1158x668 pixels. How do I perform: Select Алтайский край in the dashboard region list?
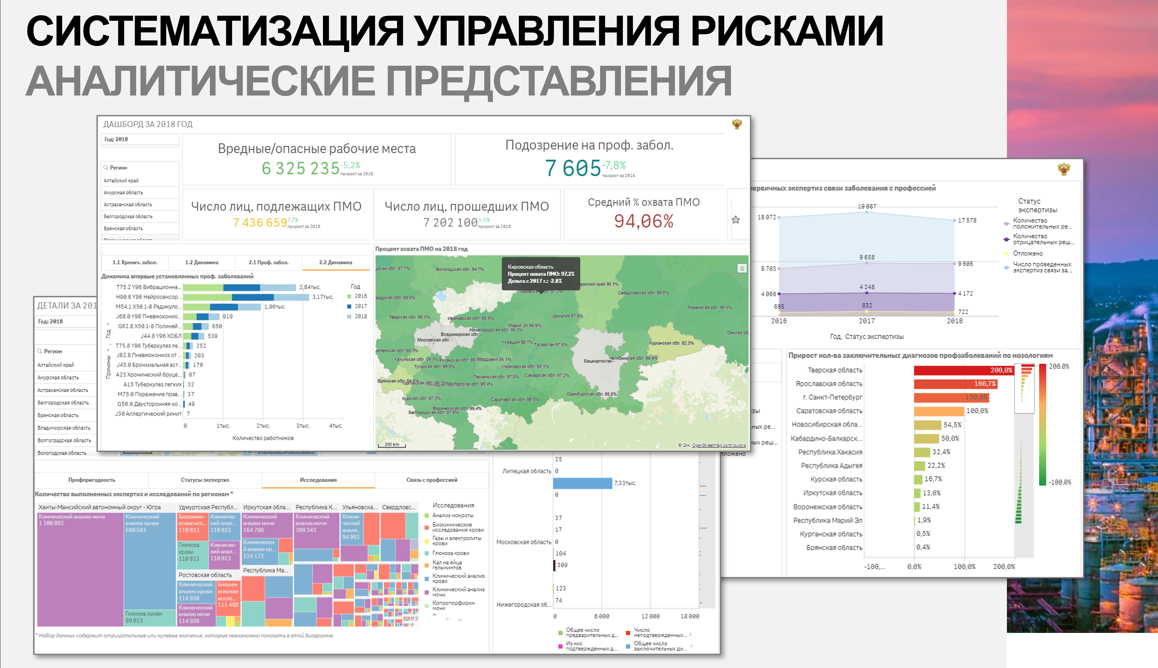click(140, 181)
